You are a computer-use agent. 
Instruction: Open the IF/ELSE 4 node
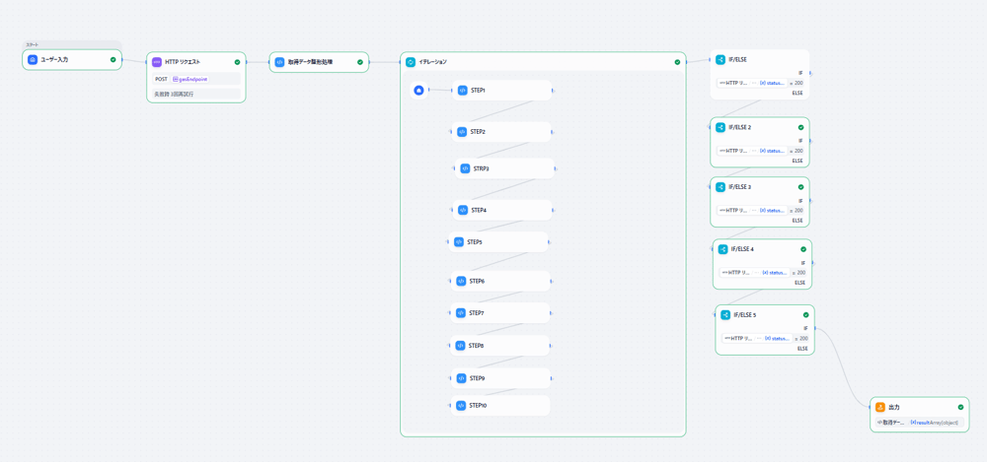762,249
